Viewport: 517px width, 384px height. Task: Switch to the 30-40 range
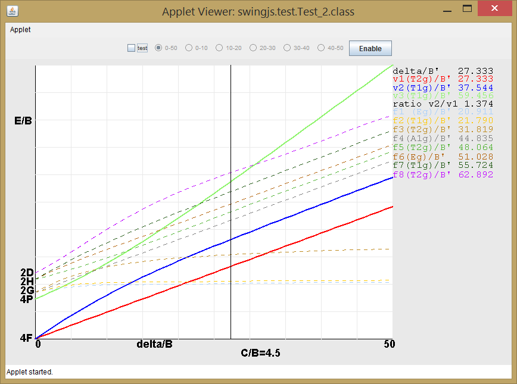tap(287, 48)
